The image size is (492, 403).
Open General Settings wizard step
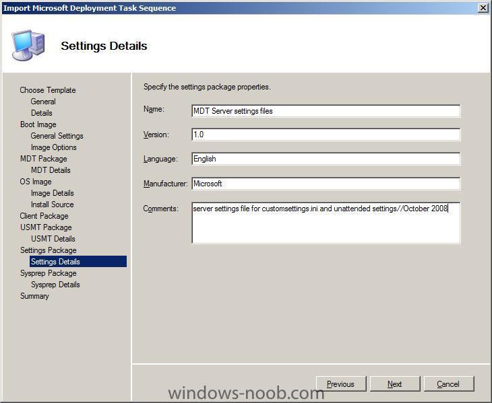pos(57,136)
